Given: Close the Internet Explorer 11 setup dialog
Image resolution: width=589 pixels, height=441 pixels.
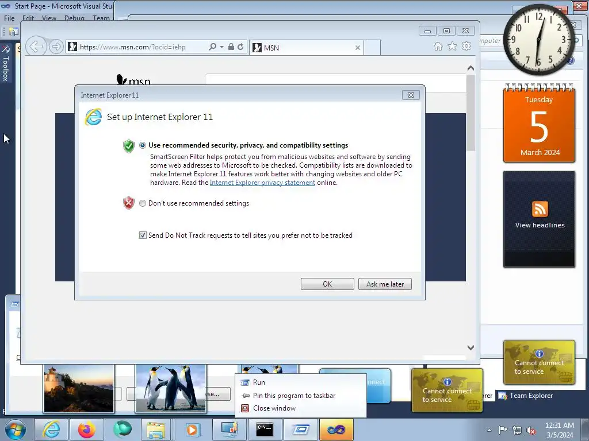Looking at the screenshot, I should (411, 95).
